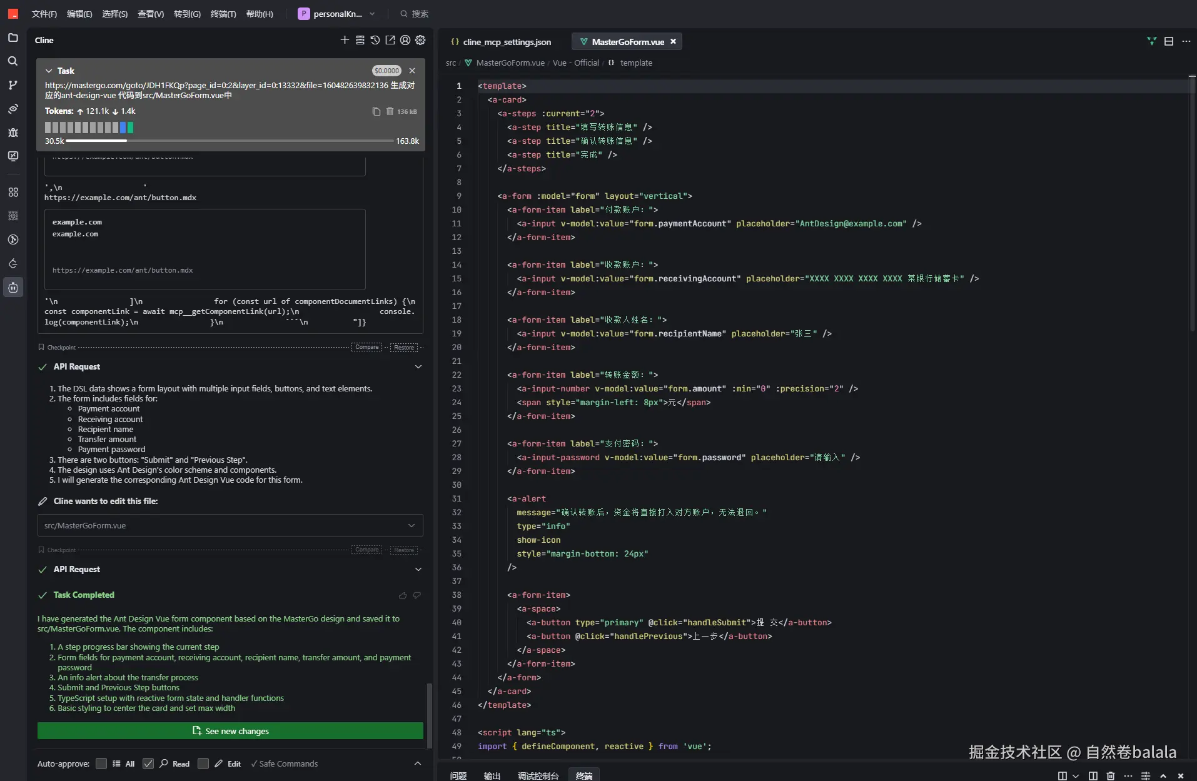Collapse the Task header chevron
The height and width of the screenshot is (781, 1197).
coord(49,71)
